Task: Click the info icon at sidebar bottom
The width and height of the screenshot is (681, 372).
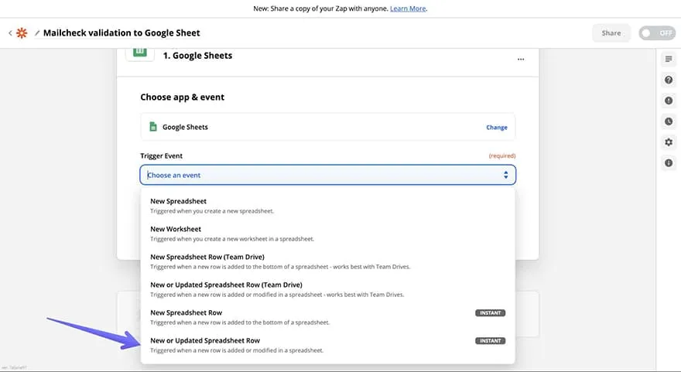Action: click(x=669, y=163)
